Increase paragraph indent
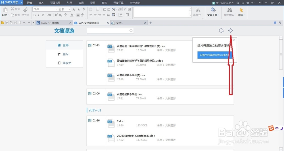Screen dimensions: 284x151 pos(109,9)
